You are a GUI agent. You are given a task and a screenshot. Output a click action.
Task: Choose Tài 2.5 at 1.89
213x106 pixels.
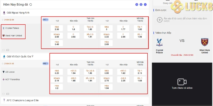coord(90,28)
